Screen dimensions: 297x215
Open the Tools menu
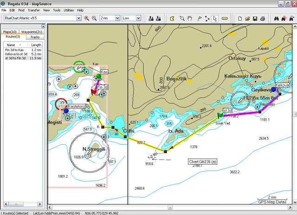pyautogui.click(x=57, y=10)
